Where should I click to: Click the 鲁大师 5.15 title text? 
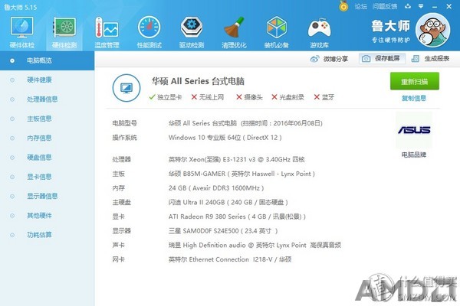[x=21, y=7]
